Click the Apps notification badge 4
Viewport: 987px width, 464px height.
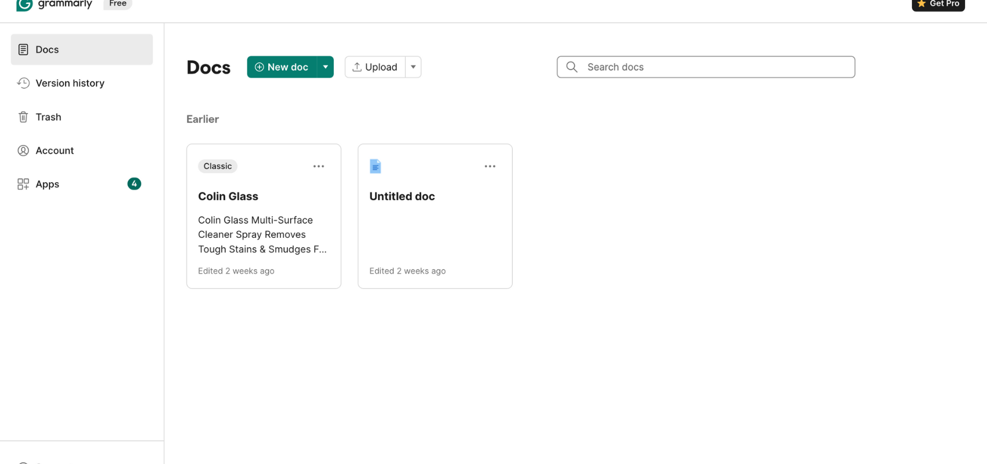(x=134, y=184)
